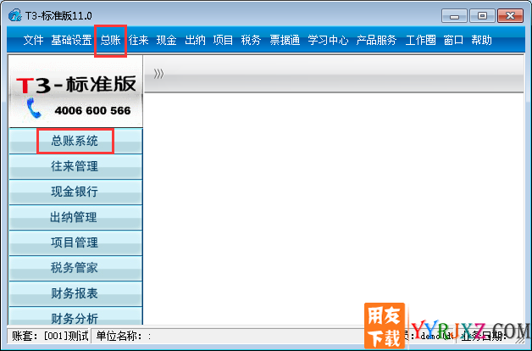532x351 pixels.
Task: Click the 4006 600 566 phone number
Action: (x=92, y=111)
